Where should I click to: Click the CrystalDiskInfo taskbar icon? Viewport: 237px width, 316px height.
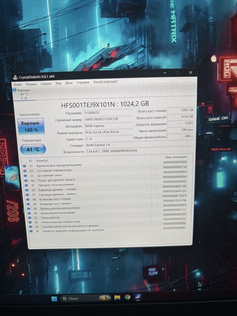click(138, 297)
